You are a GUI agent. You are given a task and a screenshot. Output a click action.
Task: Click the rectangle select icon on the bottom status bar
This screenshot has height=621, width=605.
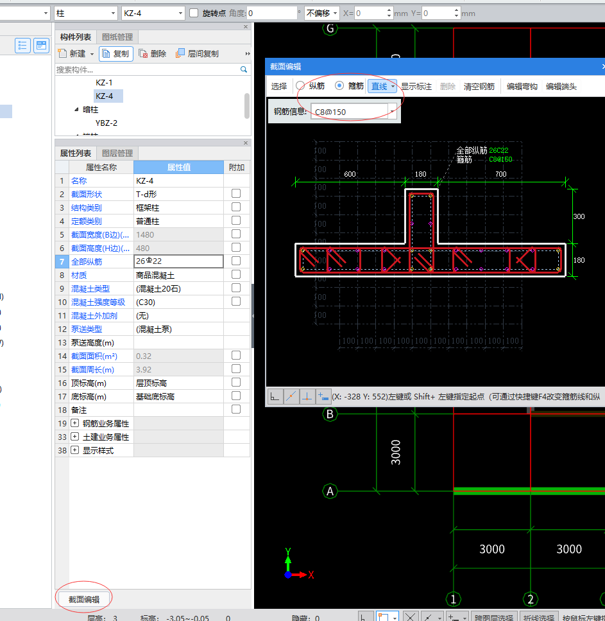click(384, 617)
